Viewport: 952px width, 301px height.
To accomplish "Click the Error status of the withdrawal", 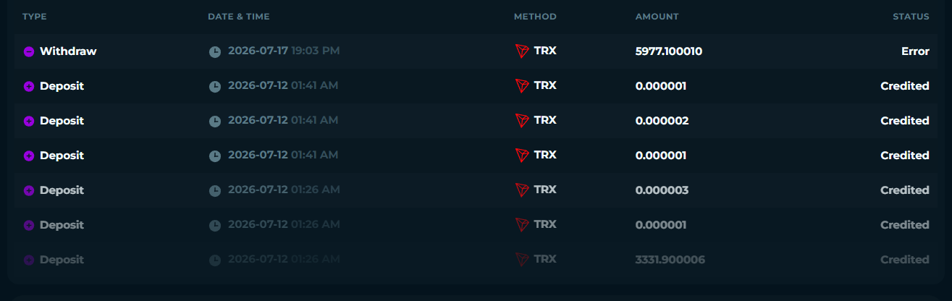I will click(915, 51).
